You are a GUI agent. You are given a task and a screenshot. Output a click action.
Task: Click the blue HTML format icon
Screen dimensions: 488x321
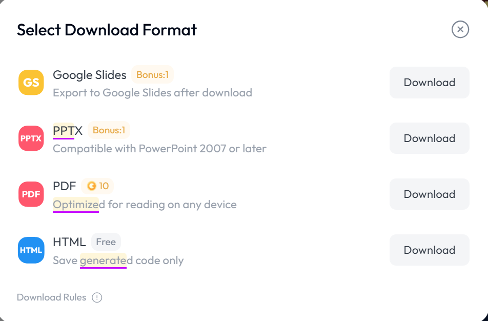[x=31, y=250]
